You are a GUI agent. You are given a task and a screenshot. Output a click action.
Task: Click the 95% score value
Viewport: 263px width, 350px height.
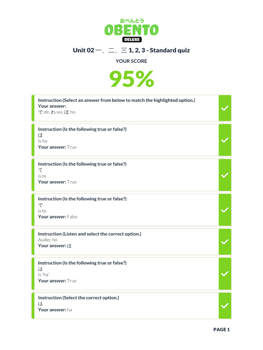coord(131,79)
